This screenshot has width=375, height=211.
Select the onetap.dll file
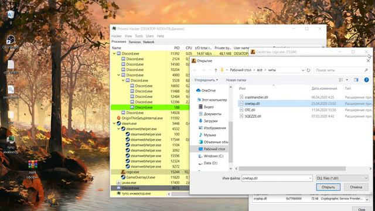305,104
